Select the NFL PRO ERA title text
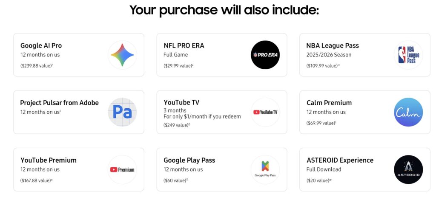 click(x=184, y=45)
